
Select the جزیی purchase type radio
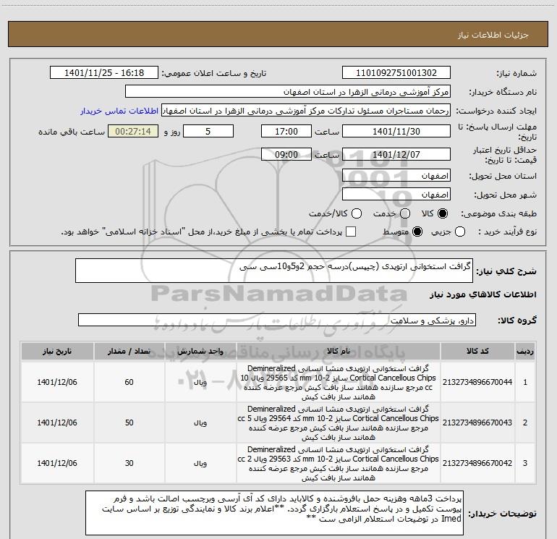(460, 232)
